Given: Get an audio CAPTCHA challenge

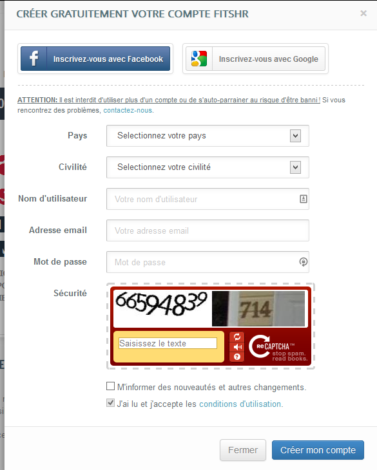Looking at the screenshot, I should (237, 347).
